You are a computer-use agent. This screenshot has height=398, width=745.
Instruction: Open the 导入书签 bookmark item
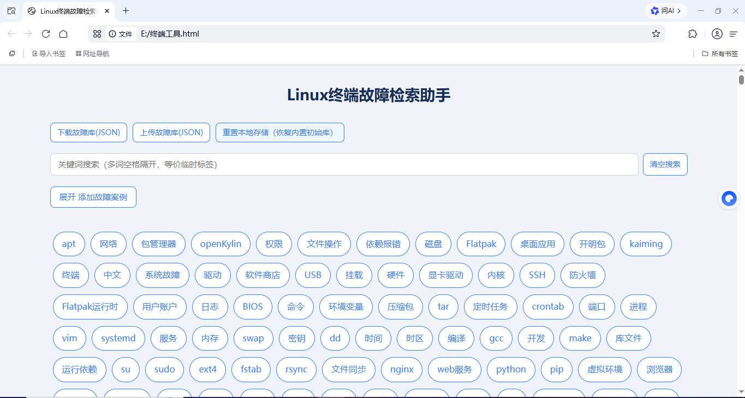pyautogui.click(x=49, y=53)
